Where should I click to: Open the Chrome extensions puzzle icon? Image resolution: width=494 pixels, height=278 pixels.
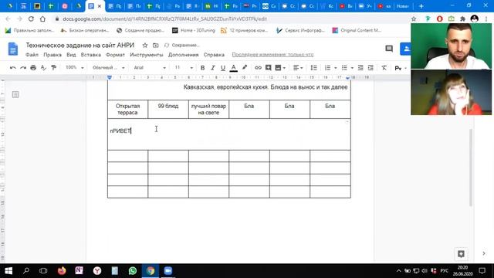pyautogui.click(x=462, y=19)
